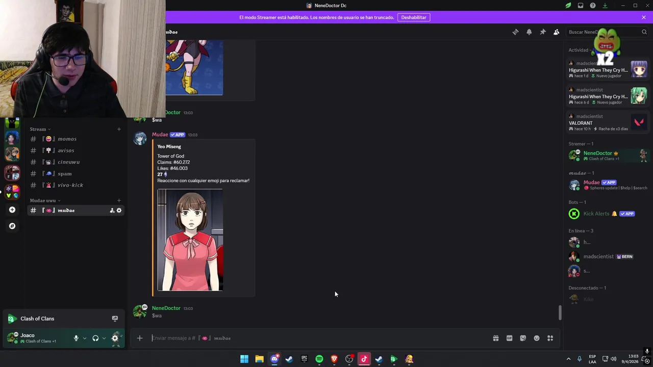Toggle microphone mute in user panel
The width and height of the screenshot is (653, 367).
click(x=76, y=338)
